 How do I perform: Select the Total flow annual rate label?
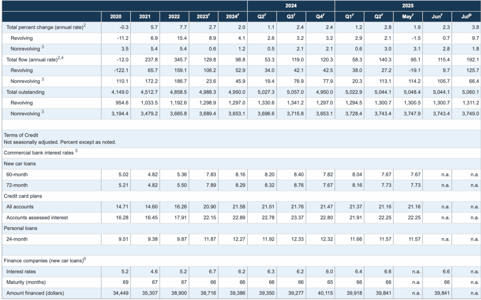pyautogui.click(x=32, y=59)
